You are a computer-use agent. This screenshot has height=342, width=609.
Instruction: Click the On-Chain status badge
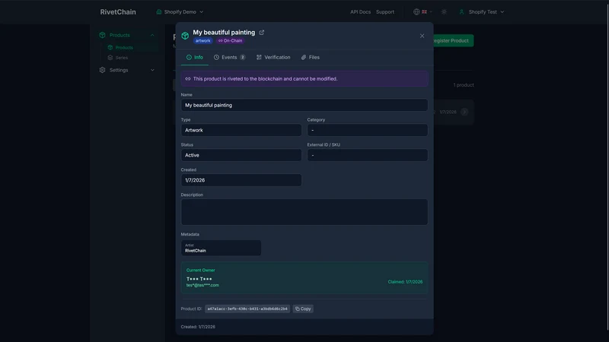(231, 41)
